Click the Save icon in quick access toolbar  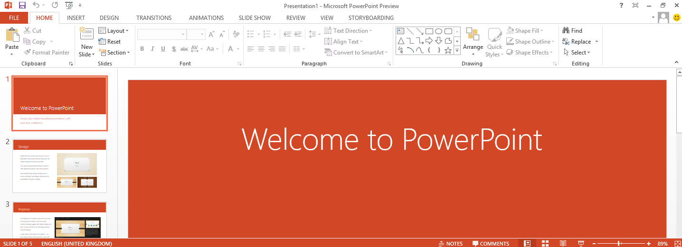coord(22,6)
